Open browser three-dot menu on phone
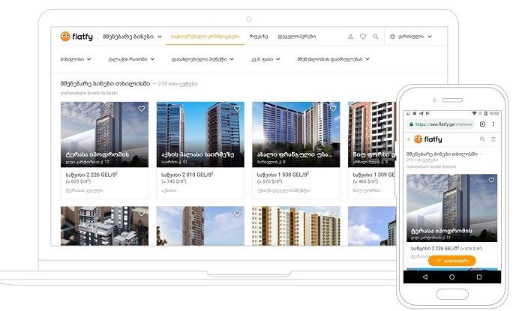525x311 pixels. [494, 124]
